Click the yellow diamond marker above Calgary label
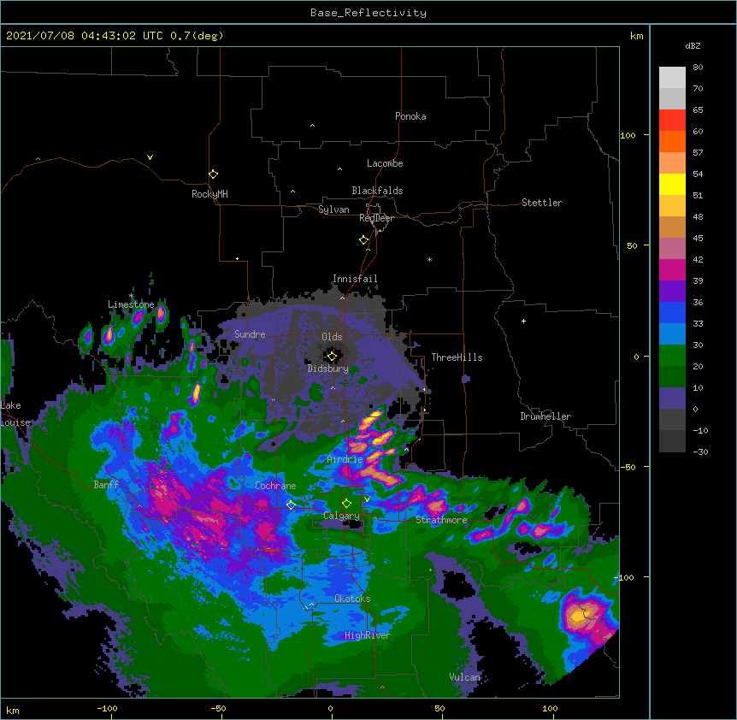Screen dimensions: 737x720 click(x=346, y=504)
